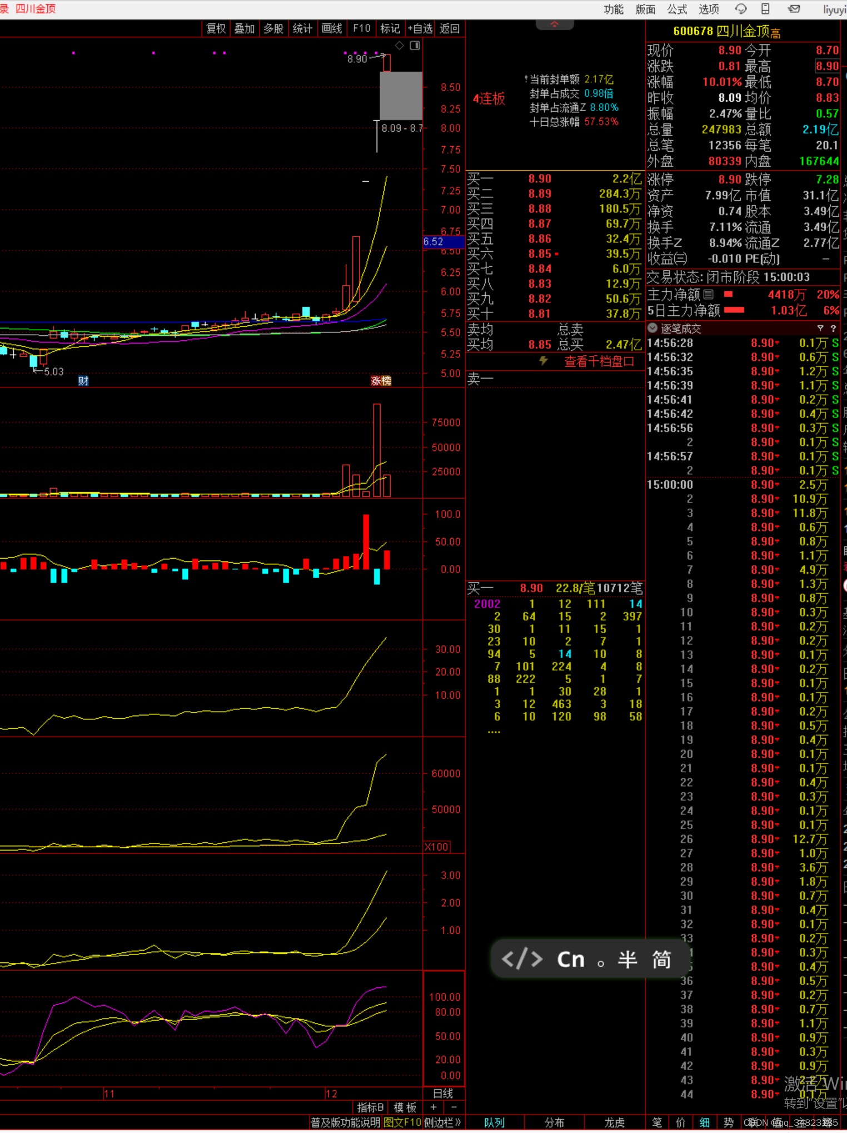Open F10 company information
Image resolution: width=847 pixels, height=1133 pixels.
click(x=361, y=28)
